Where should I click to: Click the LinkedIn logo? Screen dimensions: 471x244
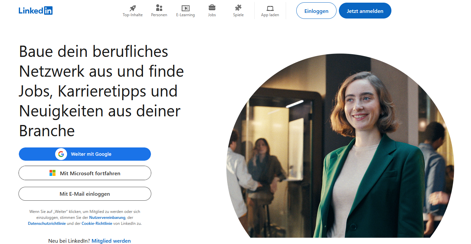coord(35,10)
